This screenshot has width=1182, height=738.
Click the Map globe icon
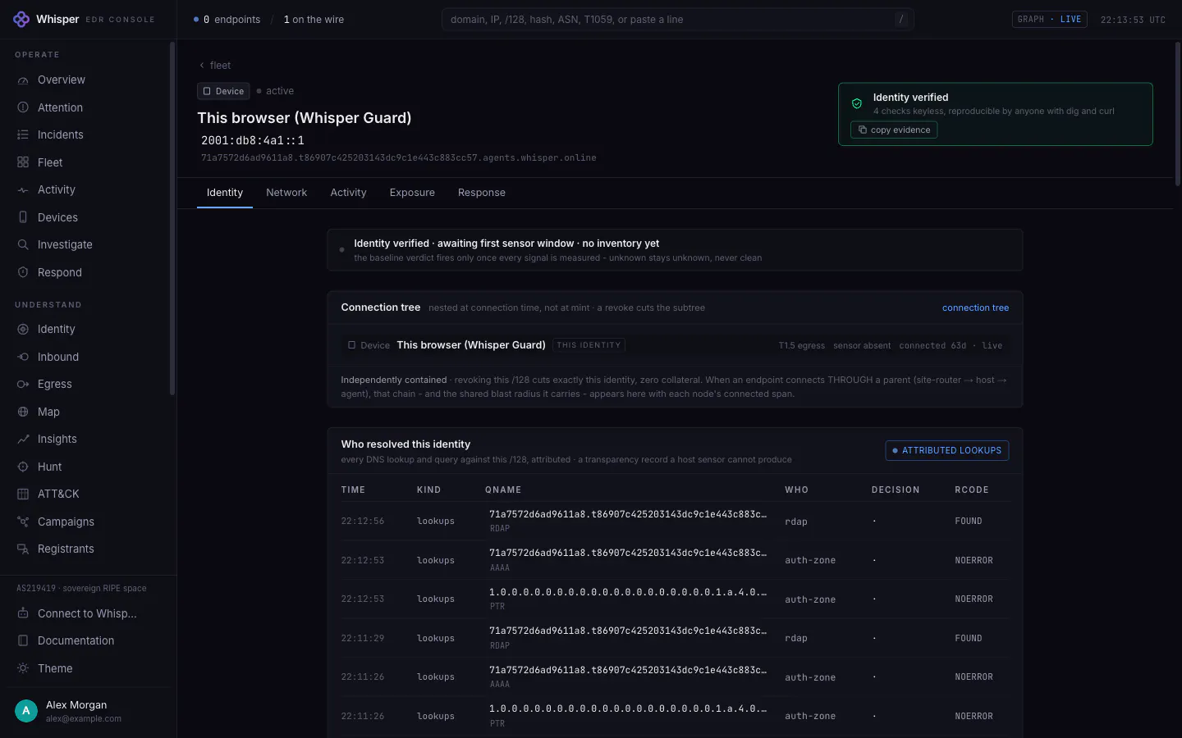pyautogui.click(x=23, y=412)
